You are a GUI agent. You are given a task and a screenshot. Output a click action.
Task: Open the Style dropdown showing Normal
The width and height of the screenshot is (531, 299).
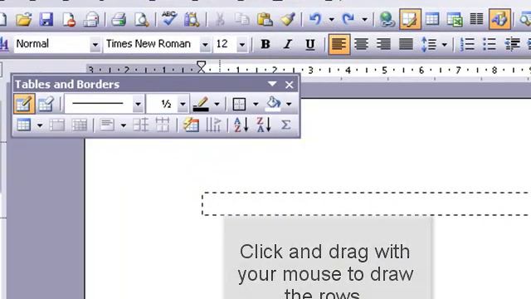click(x=95, y=44)
